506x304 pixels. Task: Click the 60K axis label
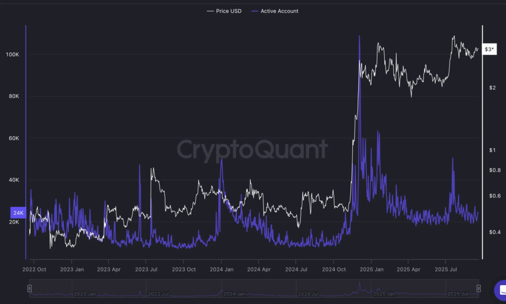click(14, 138)
